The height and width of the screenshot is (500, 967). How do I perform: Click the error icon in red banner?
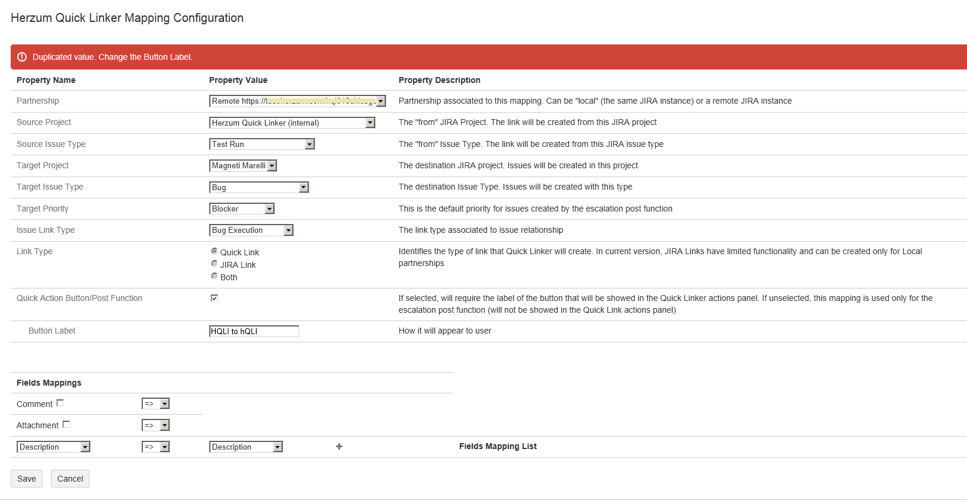(22, 57)
